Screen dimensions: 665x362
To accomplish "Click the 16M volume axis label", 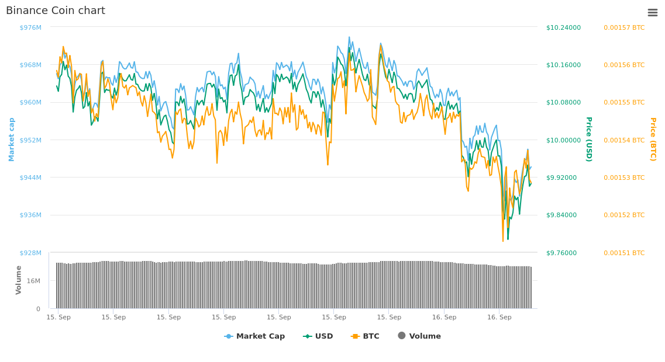I will point(34,281).
